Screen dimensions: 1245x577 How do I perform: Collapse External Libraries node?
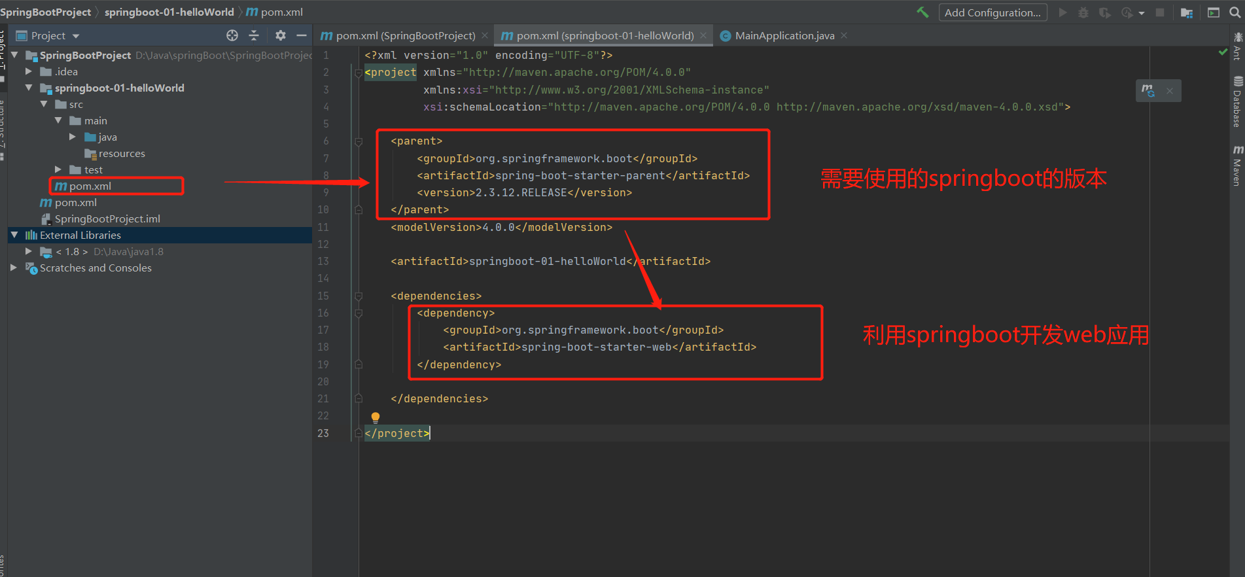pyautogui.click(x=14, y=235)
